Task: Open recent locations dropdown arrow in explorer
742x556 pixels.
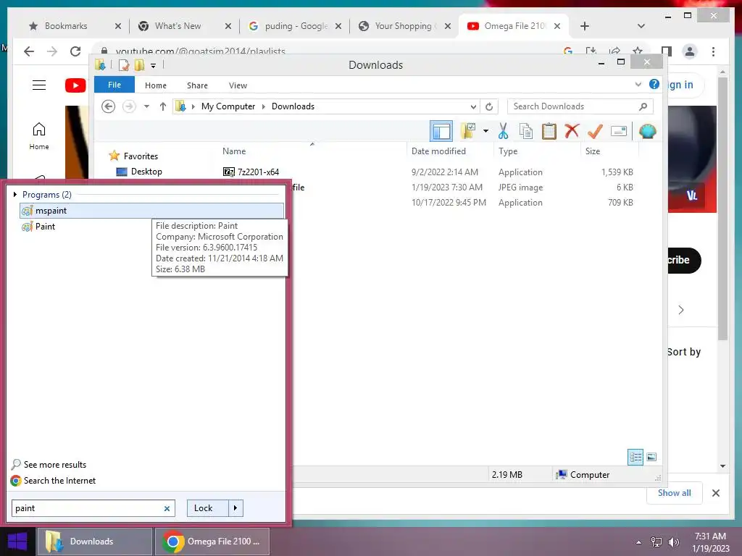Action: [x=146, y=106]
